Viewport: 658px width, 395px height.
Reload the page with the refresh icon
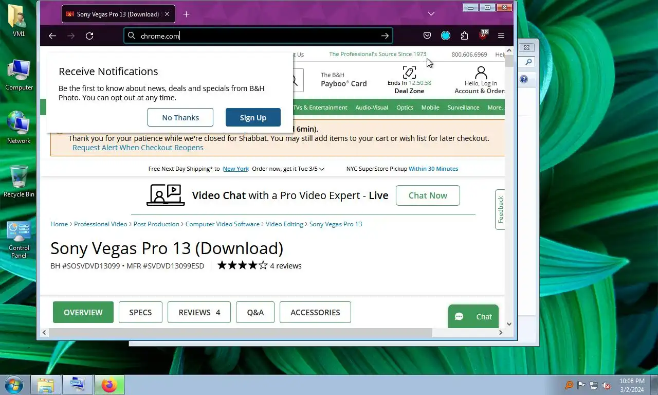(89, 35)
